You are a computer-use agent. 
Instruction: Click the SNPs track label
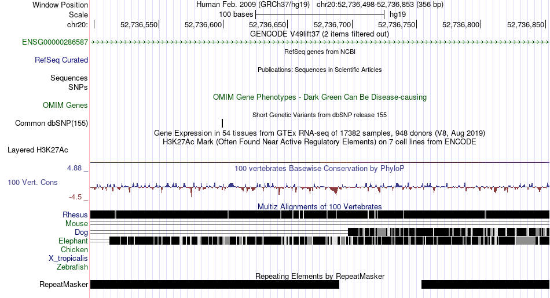coord(78,87)
